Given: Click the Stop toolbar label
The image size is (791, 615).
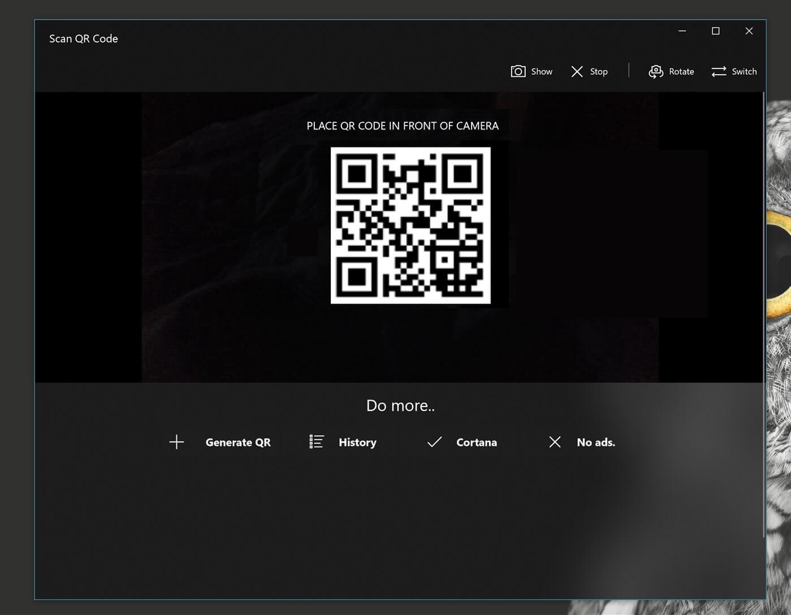Looking at the screenshot, I should point(598,71).
